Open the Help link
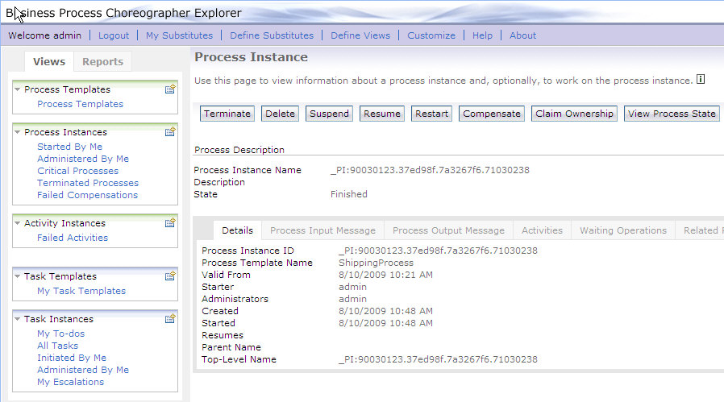The image size is (724, 402). point(482,35)
